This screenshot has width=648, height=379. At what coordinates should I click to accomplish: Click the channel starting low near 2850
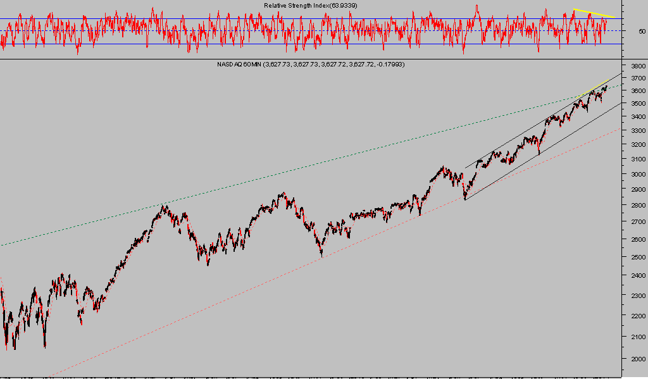465,198
